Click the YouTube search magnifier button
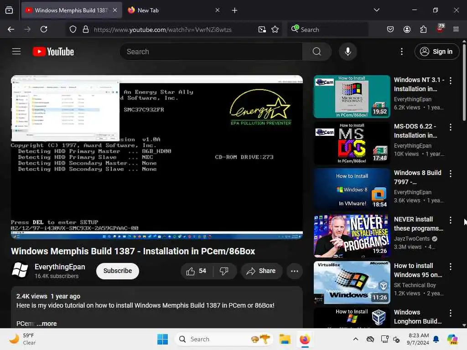Image resolution: width=467 pixels, height=350 pixels. point(317,51)
